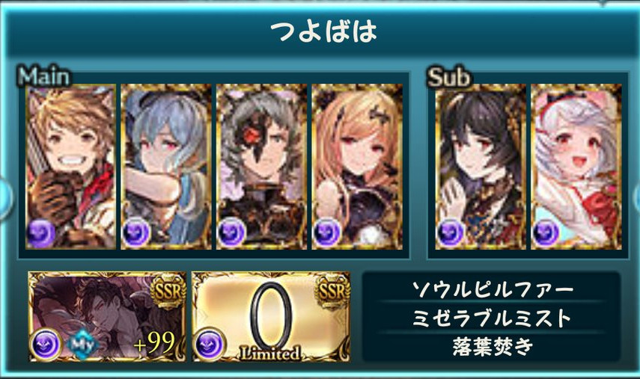Click dark element icon on grinning character
Image resolution: width=640 pixels, height=379 pixels.
(x=41, y=233)
